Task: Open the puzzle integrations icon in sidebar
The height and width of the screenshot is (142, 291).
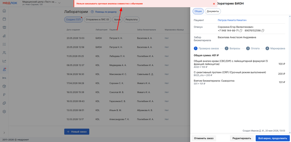Action: pos(4,103)
